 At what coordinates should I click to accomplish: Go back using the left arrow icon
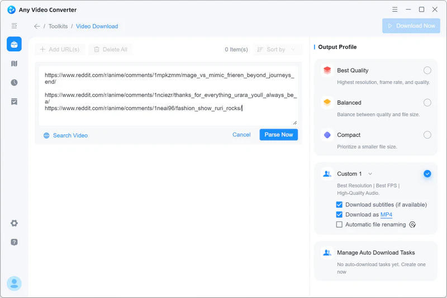click(x=37, y=26)
